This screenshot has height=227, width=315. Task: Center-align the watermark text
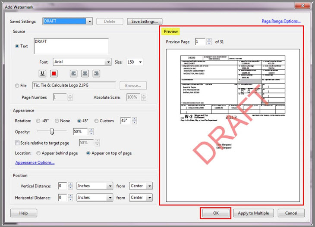(85, 73)
